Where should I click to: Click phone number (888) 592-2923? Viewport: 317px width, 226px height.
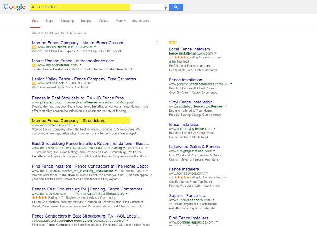179,62
